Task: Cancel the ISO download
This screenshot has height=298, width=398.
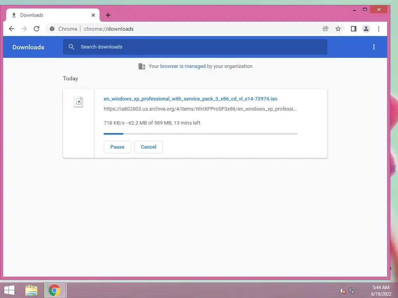Action: pyautogui.click(x=148, y=147)
